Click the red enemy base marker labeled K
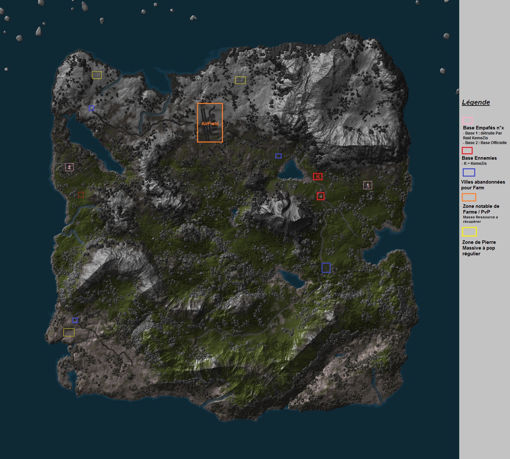 click(318, 177)
